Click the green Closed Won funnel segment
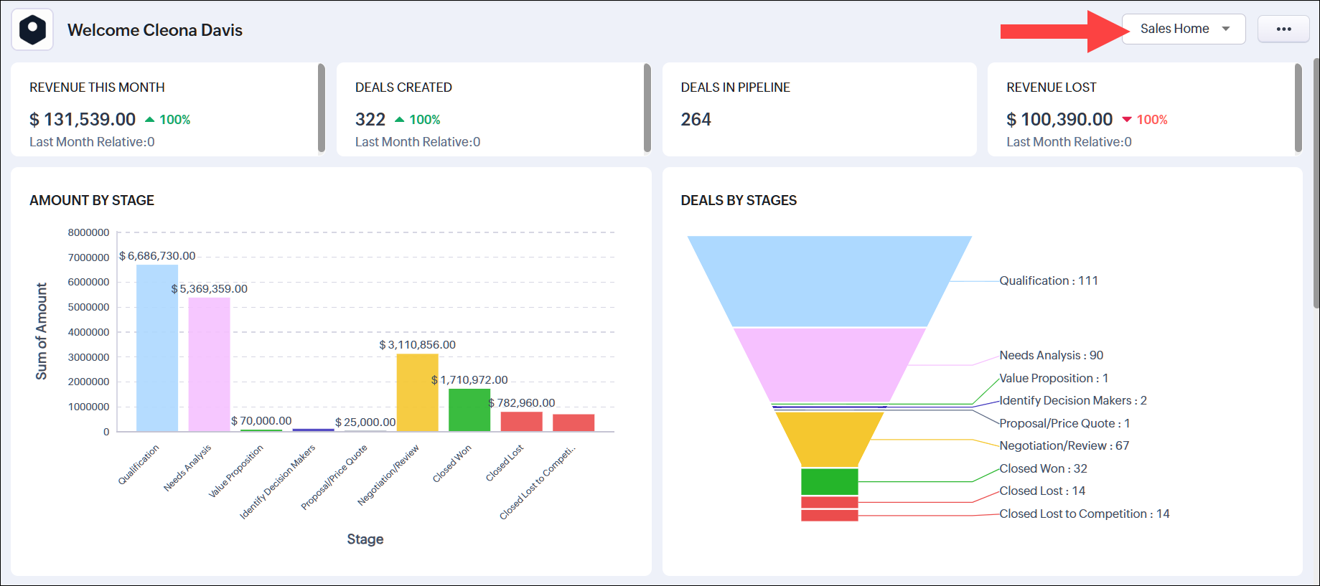 click(829, 481)
